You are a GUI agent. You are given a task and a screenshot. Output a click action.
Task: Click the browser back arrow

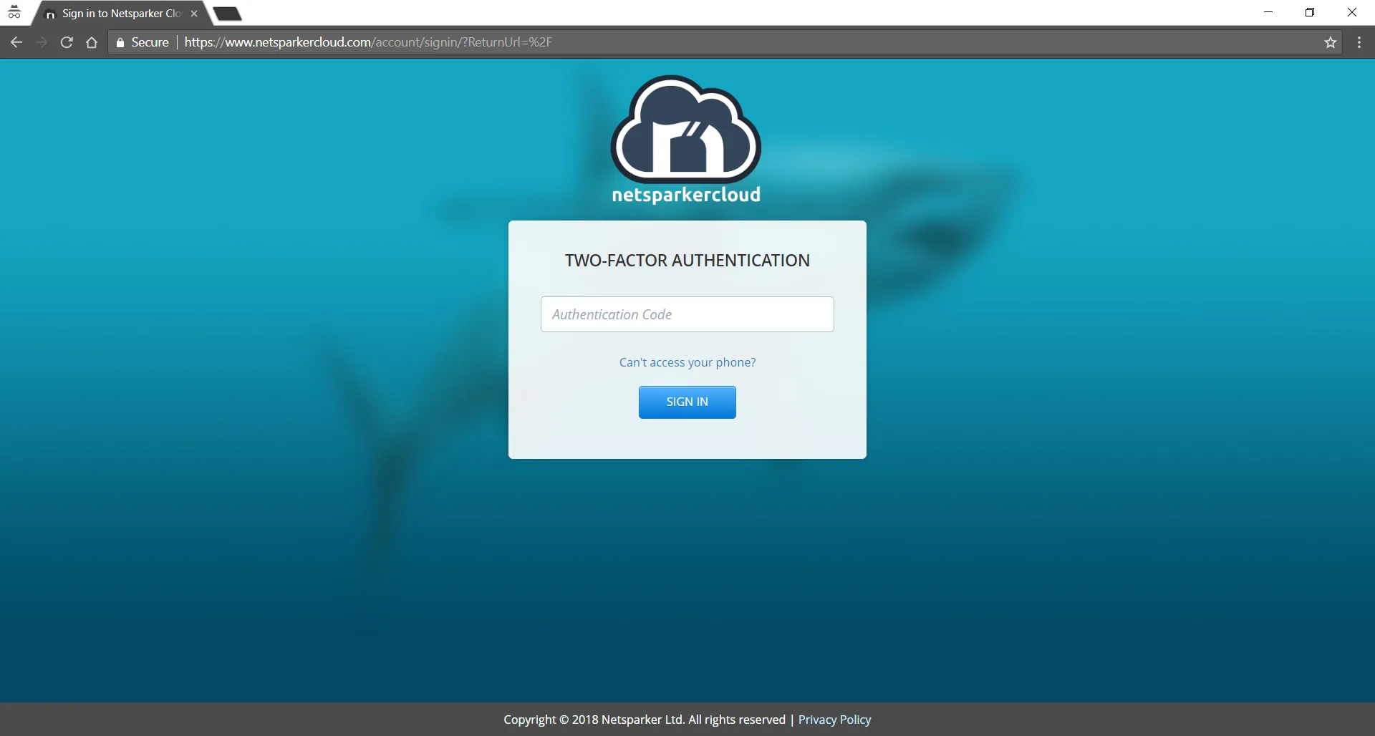tap(16, 42)
